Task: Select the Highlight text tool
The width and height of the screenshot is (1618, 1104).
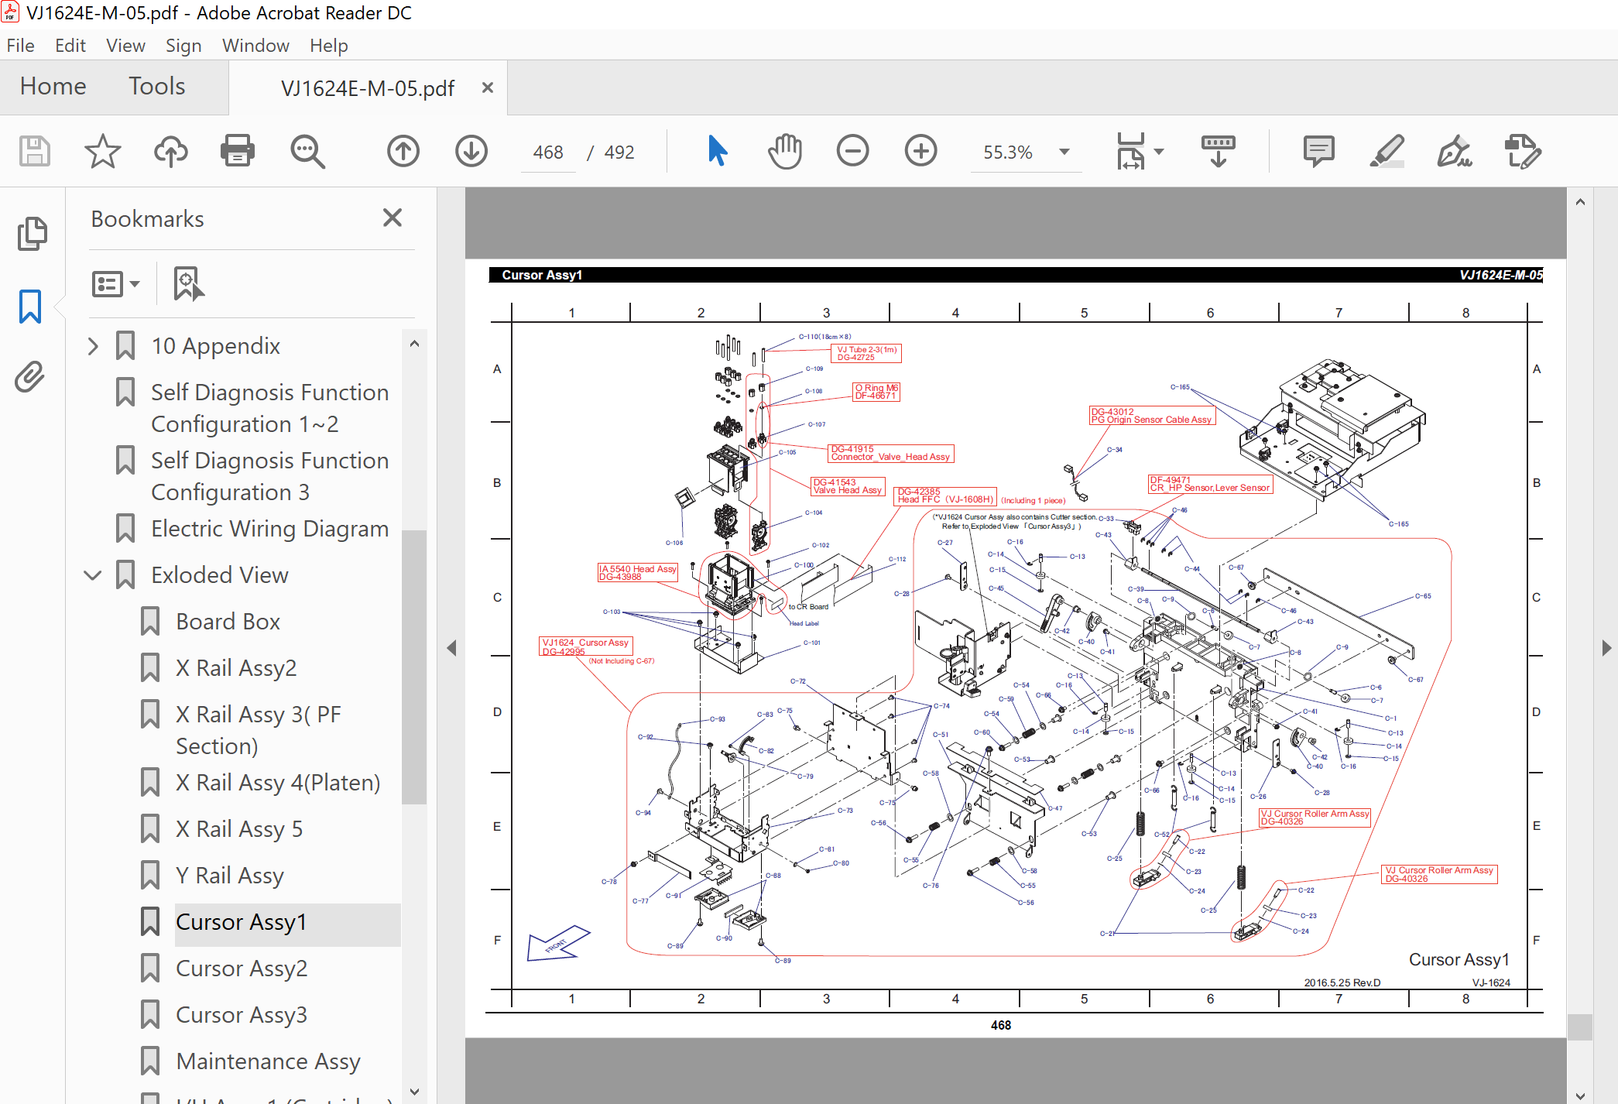Action: tap(1387, 151)
